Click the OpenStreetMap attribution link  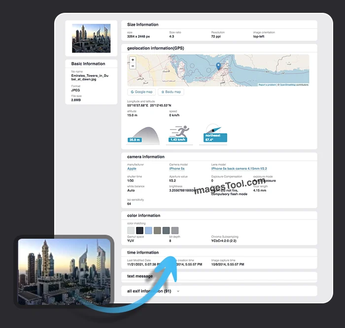click(x=294, y=85)
